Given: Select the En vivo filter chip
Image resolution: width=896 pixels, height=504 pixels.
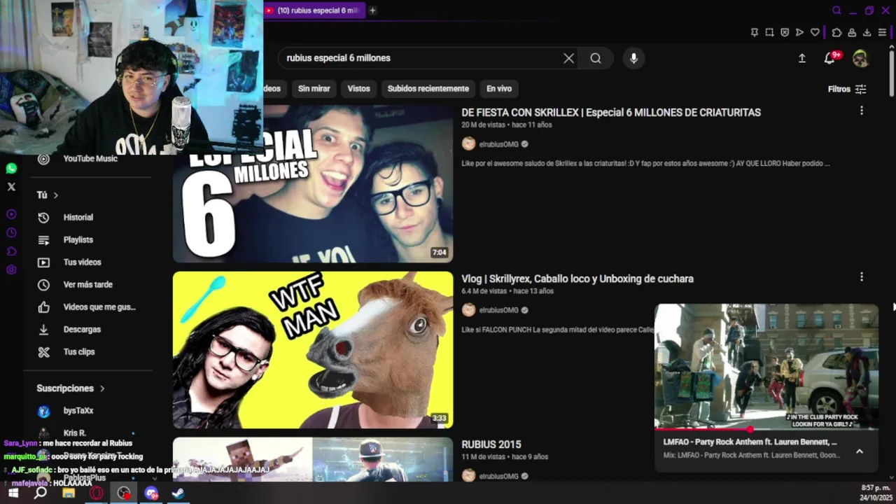Looking at the screenshot, I should point(499,89).
